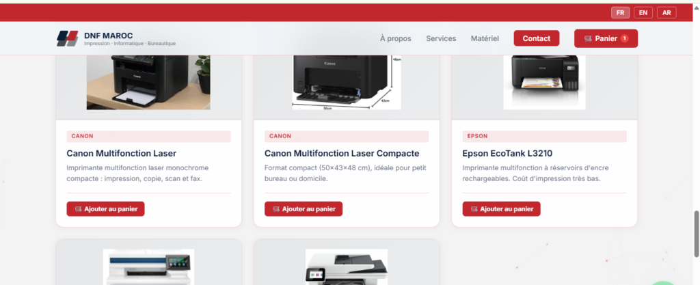Click the Canon Laser Compacte dimensions image
The height and width of the screenshot is (285, 700).
click(347, 83)
